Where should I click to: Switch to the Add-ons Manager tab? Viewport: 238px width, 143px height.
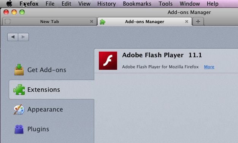tap(144, 22)
